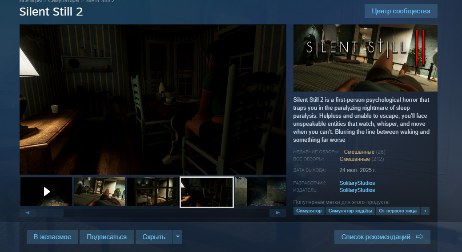Select the От первого лица tag
The height and width of the screenshot is (252, 462).
click(398, 211)
